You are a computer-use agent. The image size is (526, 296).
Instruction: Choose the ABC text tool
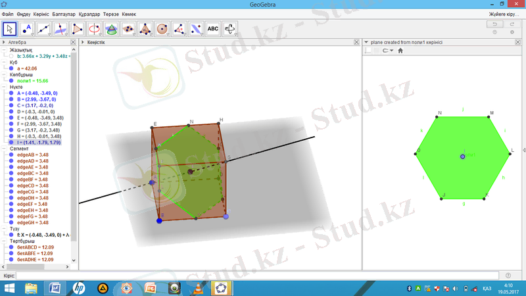point(212,29)
